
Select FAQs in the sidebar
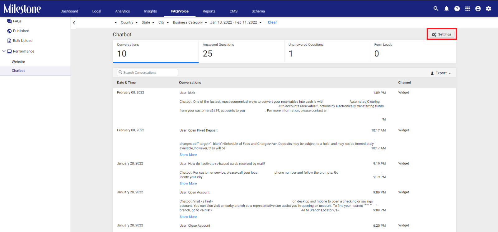click(17, 21)
